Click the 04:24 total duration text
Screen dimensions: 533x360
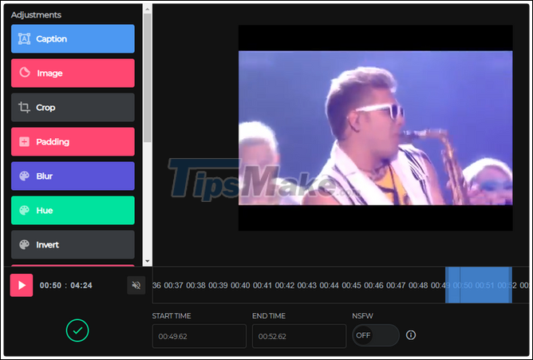point(81,285)
